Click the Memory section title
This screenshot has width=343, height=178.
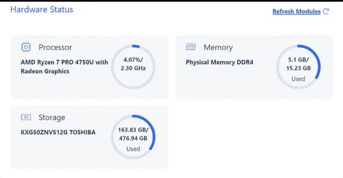click(218, 47)
